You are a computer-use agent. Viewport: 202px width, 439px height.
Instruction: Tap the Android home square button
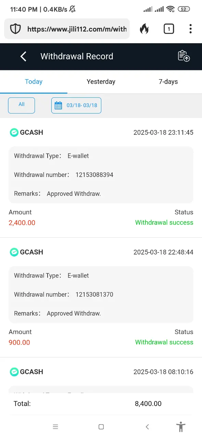tap(101, 427)
